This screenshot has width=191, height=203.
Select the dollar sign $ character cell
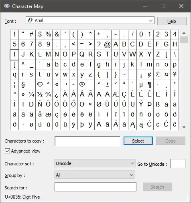click(x=40, y=34)
